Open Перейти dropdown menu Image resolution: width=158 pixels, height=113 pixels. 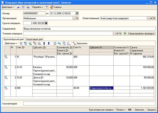pos(37,7)
